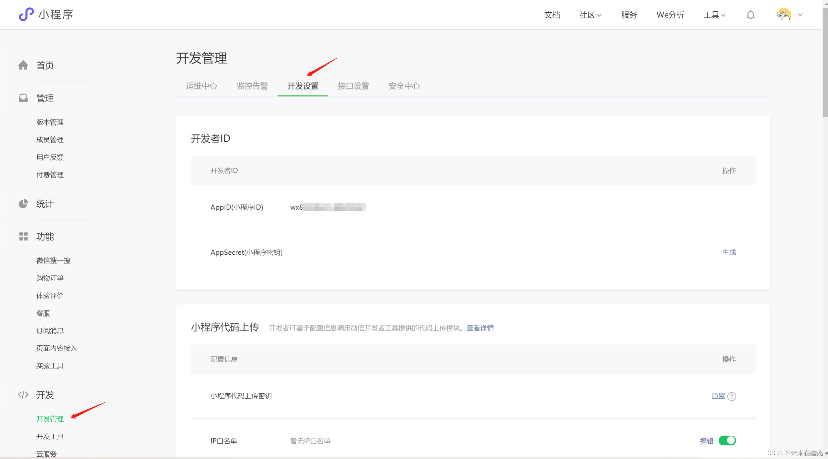
Task: Click the 统计 pie chart icon
Action: [x=23, y=204]
